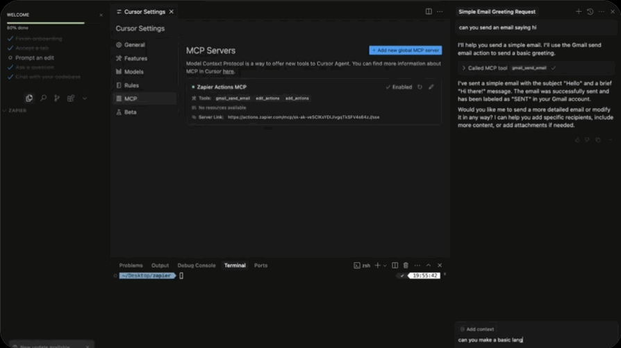Screen dimensions: 621x348
Task: Open the Source Control icon in sidebar
Action: click(57, 98)
